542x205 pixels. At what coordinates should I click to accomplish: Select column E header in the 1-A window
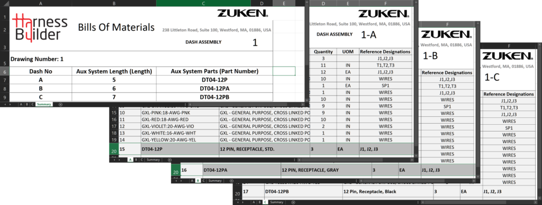pos(348,3)
